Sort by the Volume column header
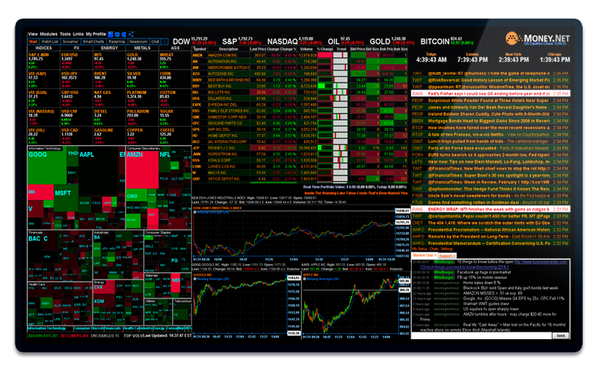599x366 pixels. click(x=306, y=49)
